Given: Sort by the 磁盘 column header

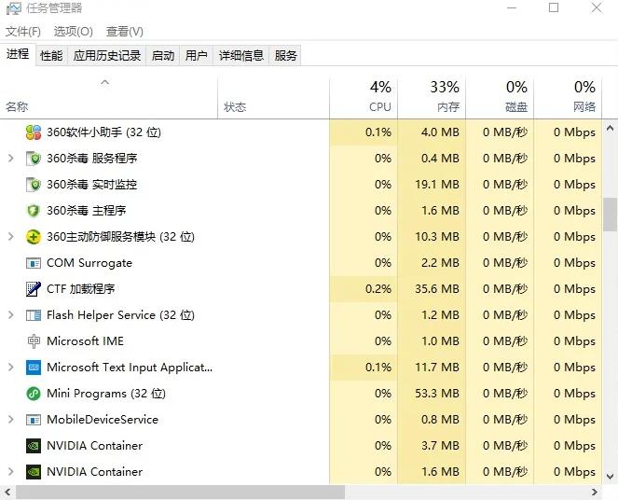Looking at the screenshot, I should tap(501, 98).
